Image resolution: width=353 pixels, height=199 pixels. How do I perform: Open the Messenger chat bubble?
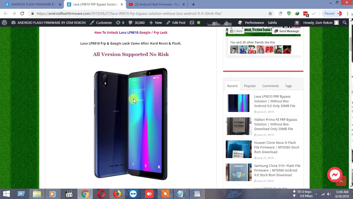(335, 175)
